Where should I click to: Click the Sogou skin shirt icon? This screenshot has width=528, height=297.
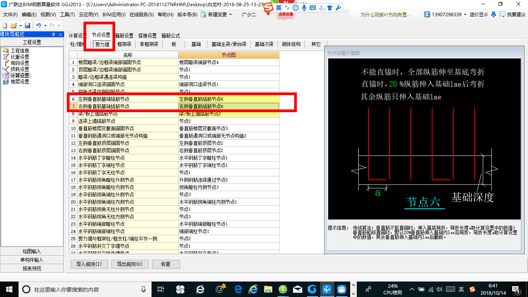(x=330, y=7)
